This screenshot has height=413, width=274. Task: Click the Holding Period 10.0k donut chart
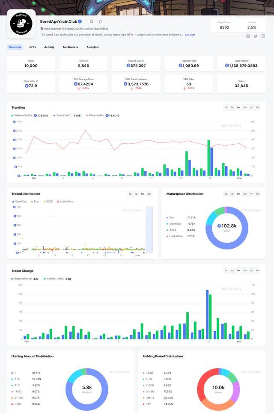218,389
